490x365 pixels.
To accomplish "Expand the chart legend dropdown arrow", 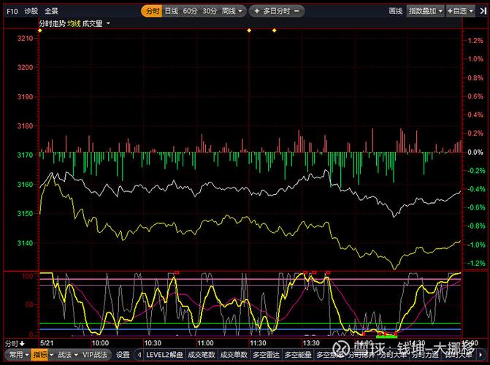I will pos(108,23).
